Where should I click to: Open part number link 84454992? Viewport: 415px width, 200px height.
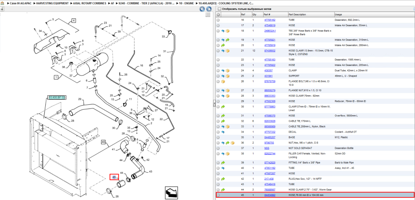tap(270, 195)
